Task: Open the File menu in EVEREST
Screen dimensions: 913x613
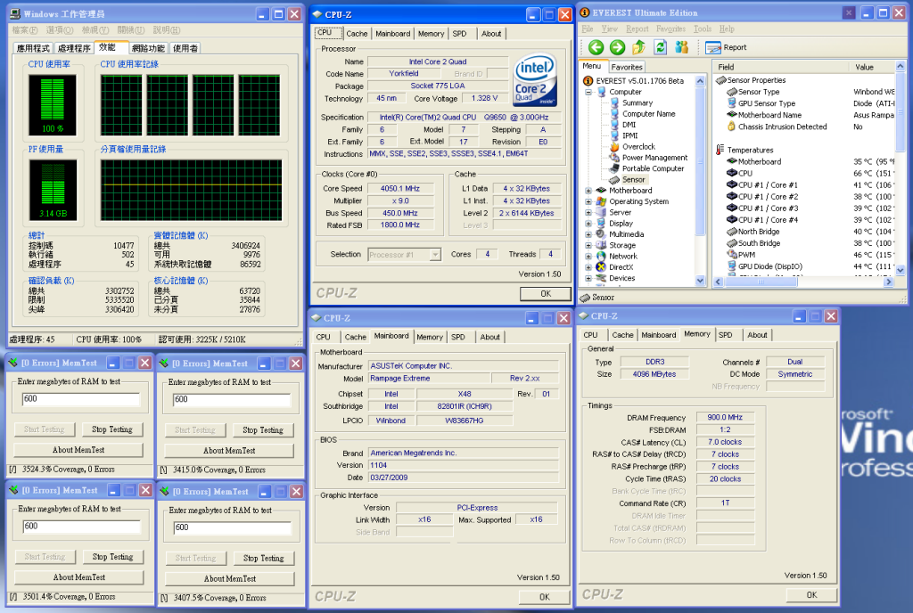Action: [x=588, y=29]
